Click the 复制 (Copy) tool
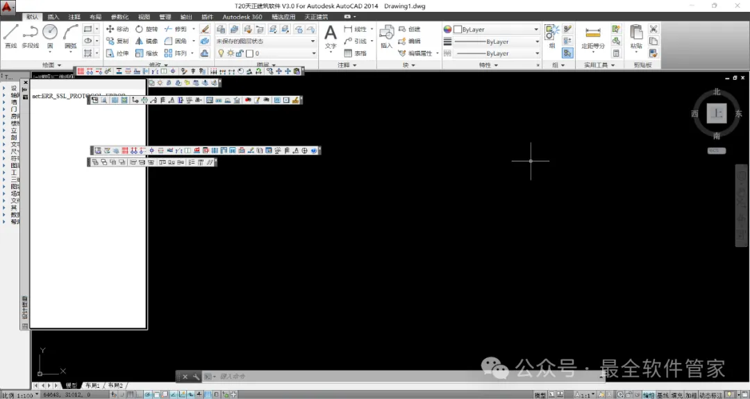The width and height of the screenshot is (750, 399). coord(117,41)
